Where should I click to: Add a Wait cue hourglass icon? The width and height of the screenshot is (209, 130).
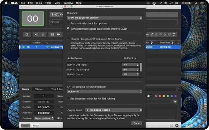[x=165, y=35]
